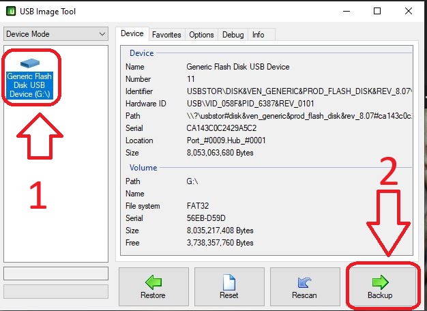Select device serial CA143C0C2429A5C2
The image size is (427, 311).
coord(222,128)
